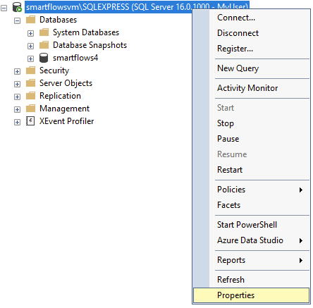Select the XEvent Profiler label
313x308 pixels.
click(x=66, y=121)
